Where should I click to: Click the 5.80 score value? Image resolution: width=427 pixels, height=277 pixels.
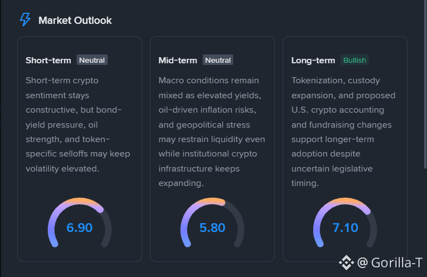tap(213, 228)
